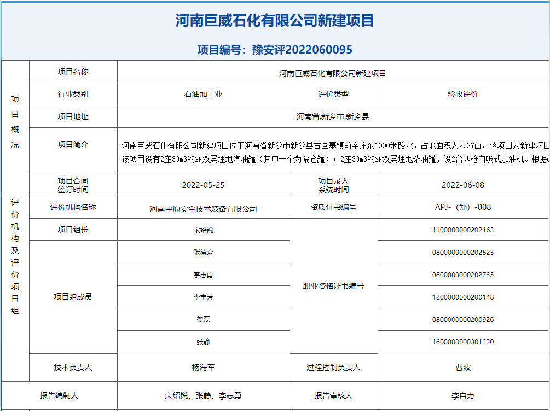Select certificate number 0800000000200926

[x=463, y=320]
